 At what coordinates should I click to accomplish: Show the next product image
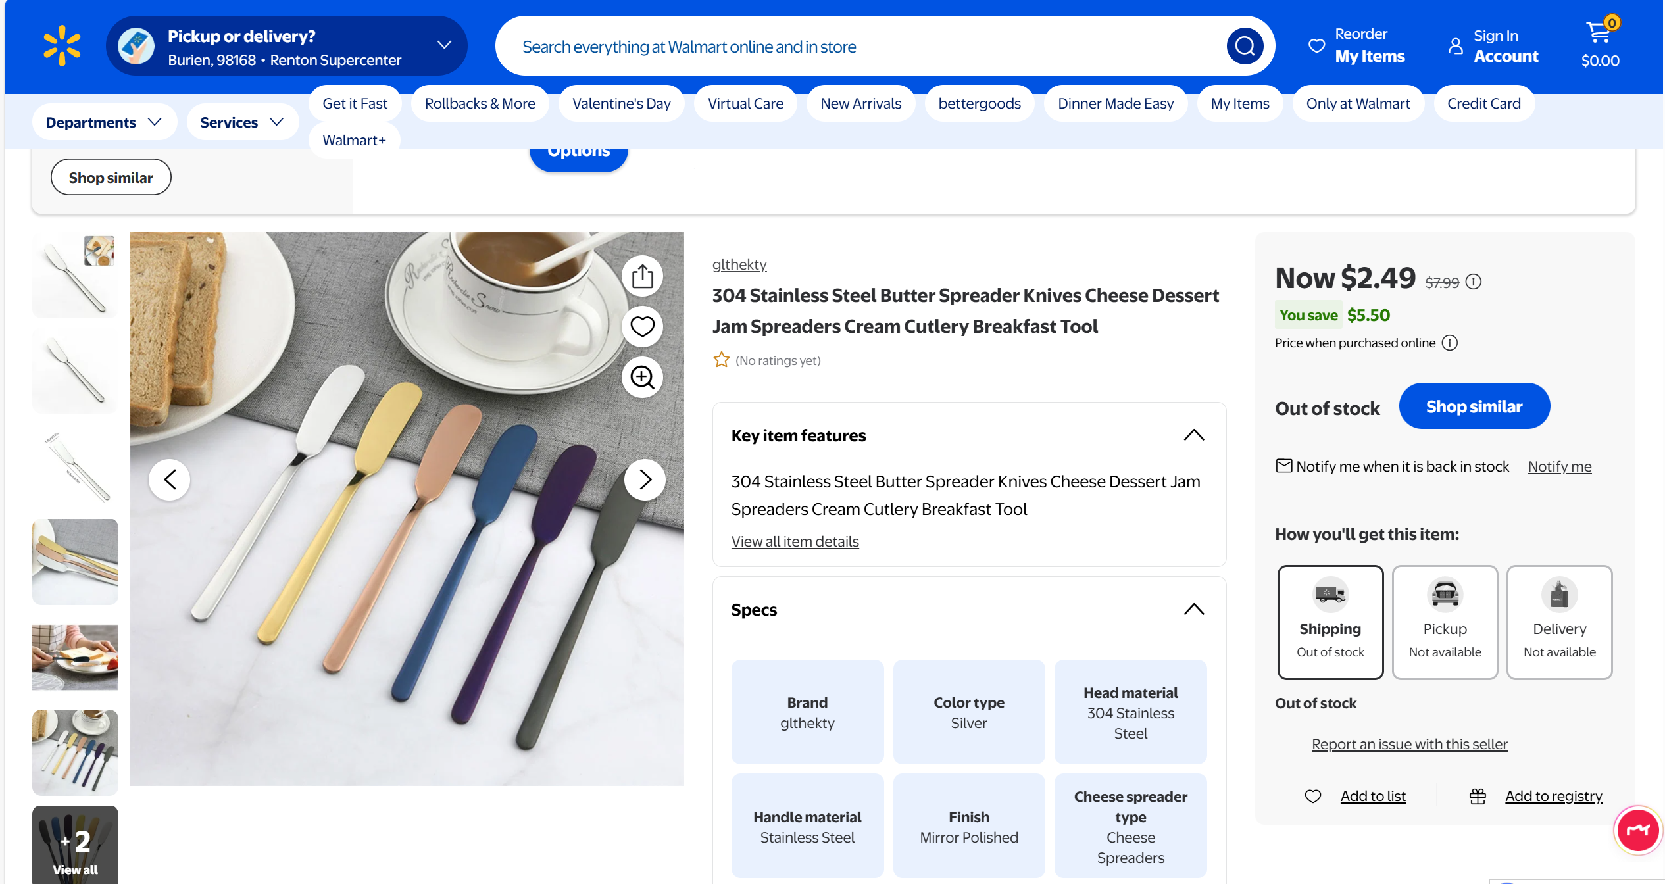click(x=645, y=479)
